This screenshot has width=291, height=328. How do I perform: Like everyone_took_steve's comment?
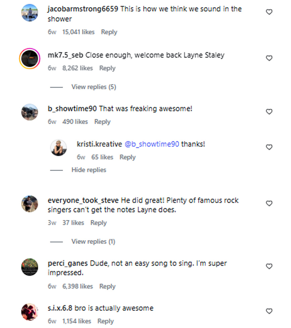click(269, 203)
